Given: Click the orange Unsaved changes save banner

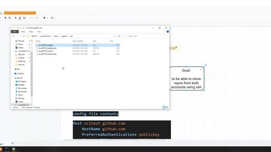Looking at the screenshot, I should coord(20,13).
